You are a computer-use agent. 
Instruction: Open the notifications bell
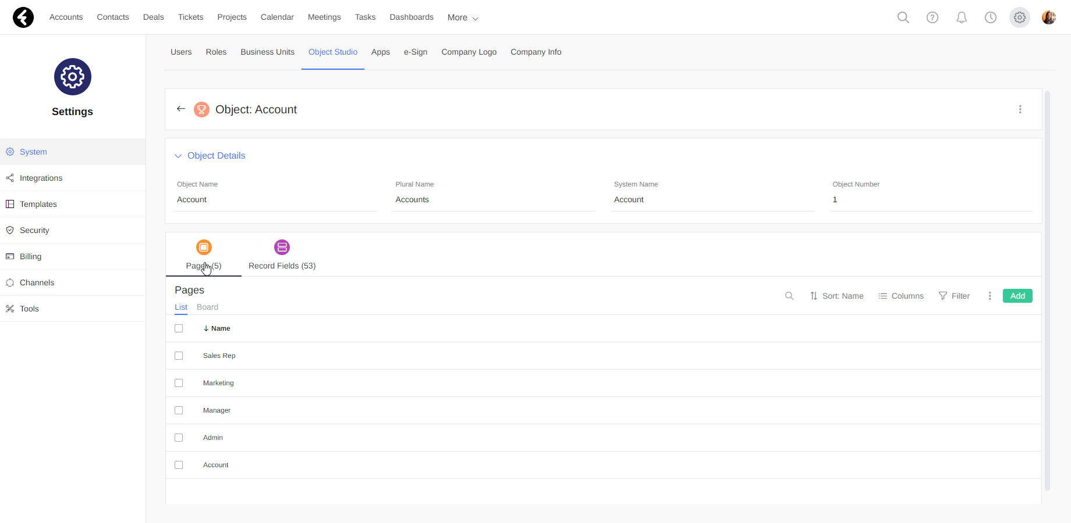(961, 17)
